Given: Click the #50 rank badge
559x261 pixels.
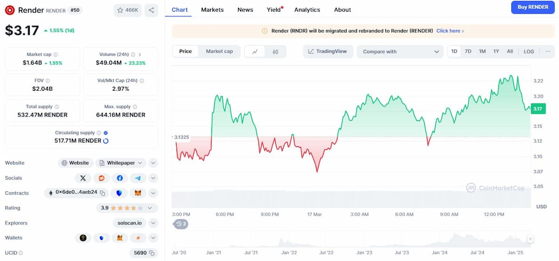Looking at the screenshot, I should point(75,10).
